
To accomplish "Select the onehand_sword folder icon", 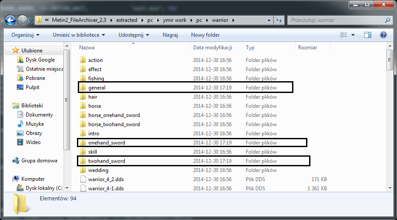I will [x=83, y=143].
